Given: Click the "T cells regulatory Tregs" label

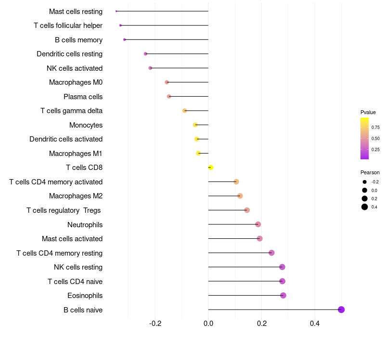Looking at the screenshot, I should coord(64,210).
